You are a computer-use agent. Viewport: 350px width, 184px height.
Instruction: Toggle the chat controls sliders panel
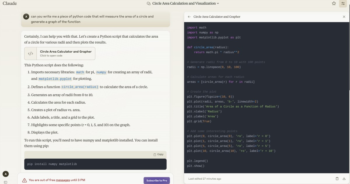343,4
